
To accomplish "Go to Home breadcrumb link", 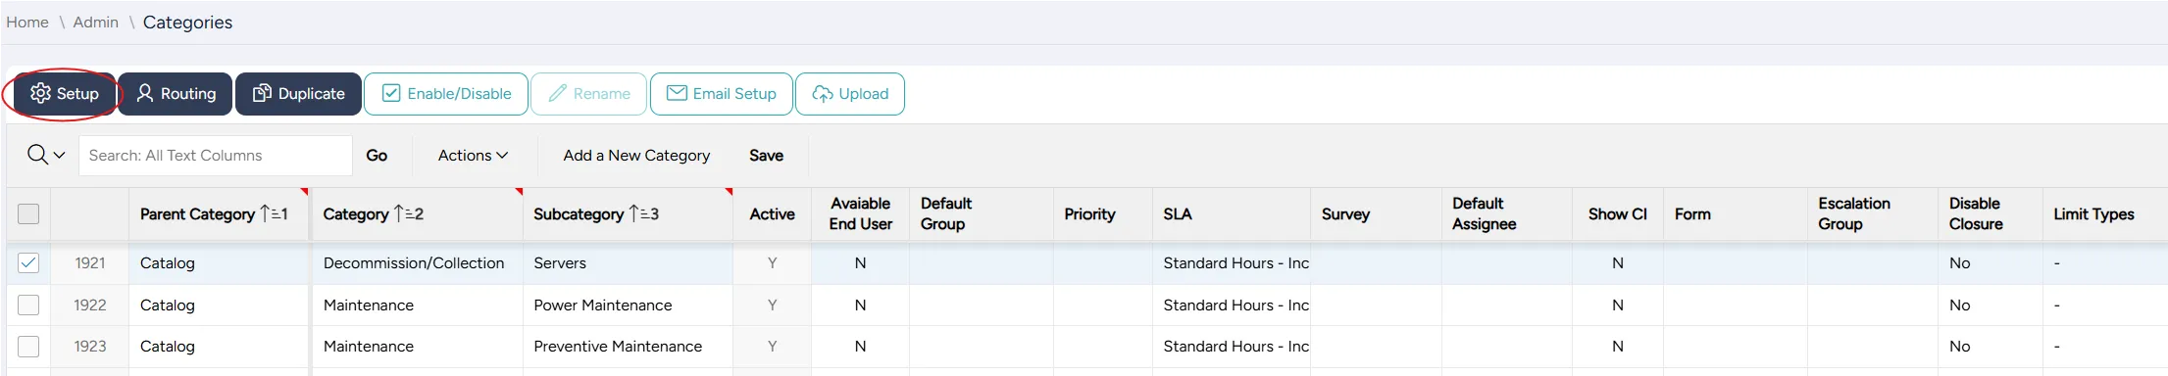I will coord(27,22).
